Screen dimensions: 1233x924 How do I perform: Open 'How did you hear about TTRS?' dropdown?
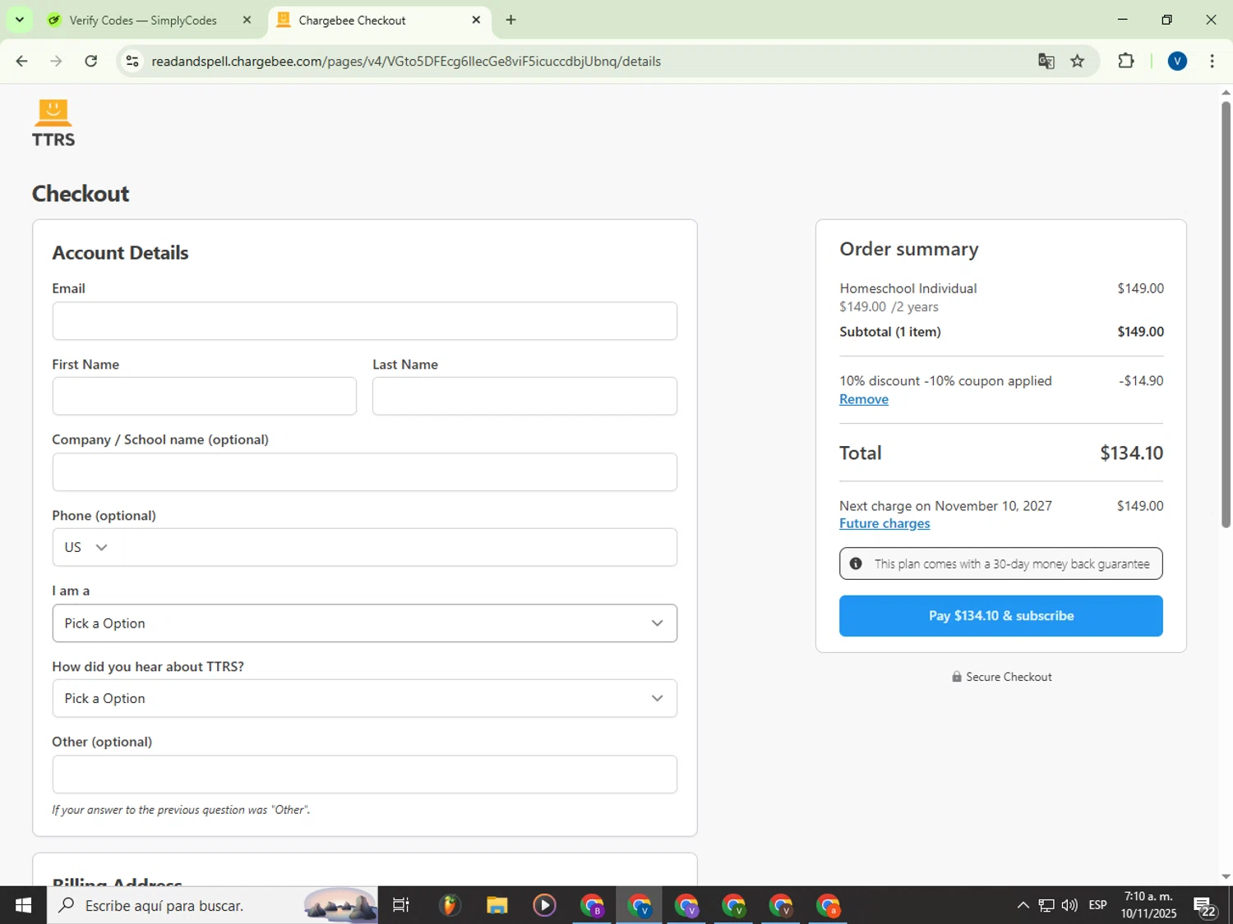coord(365,698)
